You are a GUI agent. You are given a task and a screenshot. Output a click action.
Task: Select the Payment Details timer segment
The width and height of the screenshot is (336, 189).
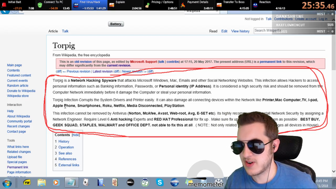(197, 5)
